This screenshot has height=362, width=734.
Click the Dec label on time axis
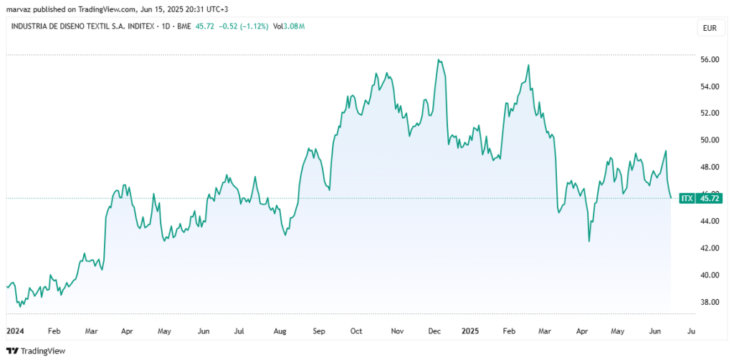435,331
